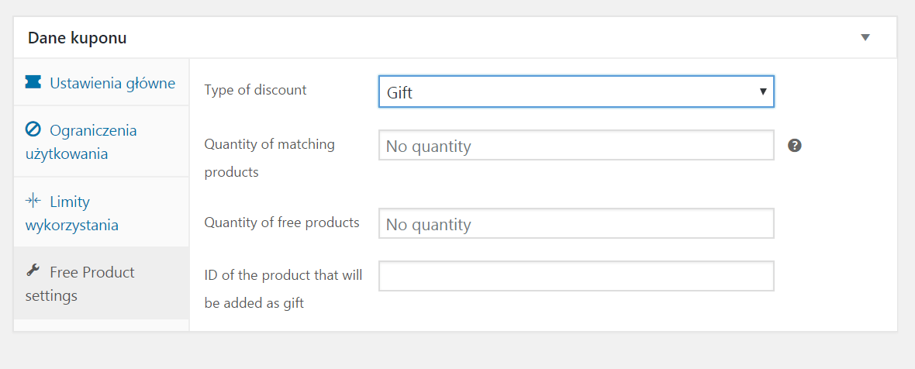Click the ticket icon beside Ustawienia główne
The width and height of the screenshot is (915, 369).
33,82
